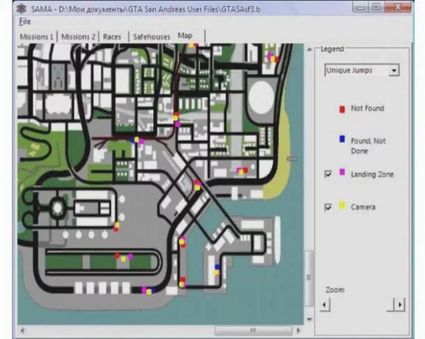Click the map's vertical scrollbar down arrow
425x339 pixels.
309,319
